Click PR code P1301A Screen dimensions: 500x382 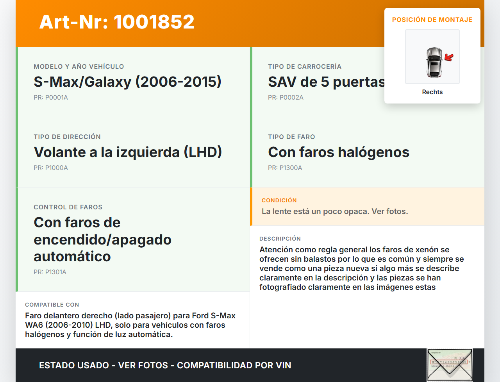click(x=50, y=272)
